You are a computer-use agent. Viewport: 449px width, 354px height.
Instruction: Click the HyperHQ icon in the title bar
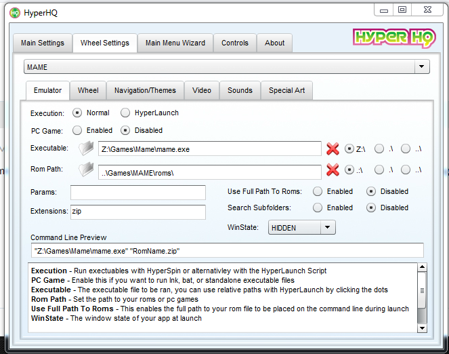click(15, 11)
